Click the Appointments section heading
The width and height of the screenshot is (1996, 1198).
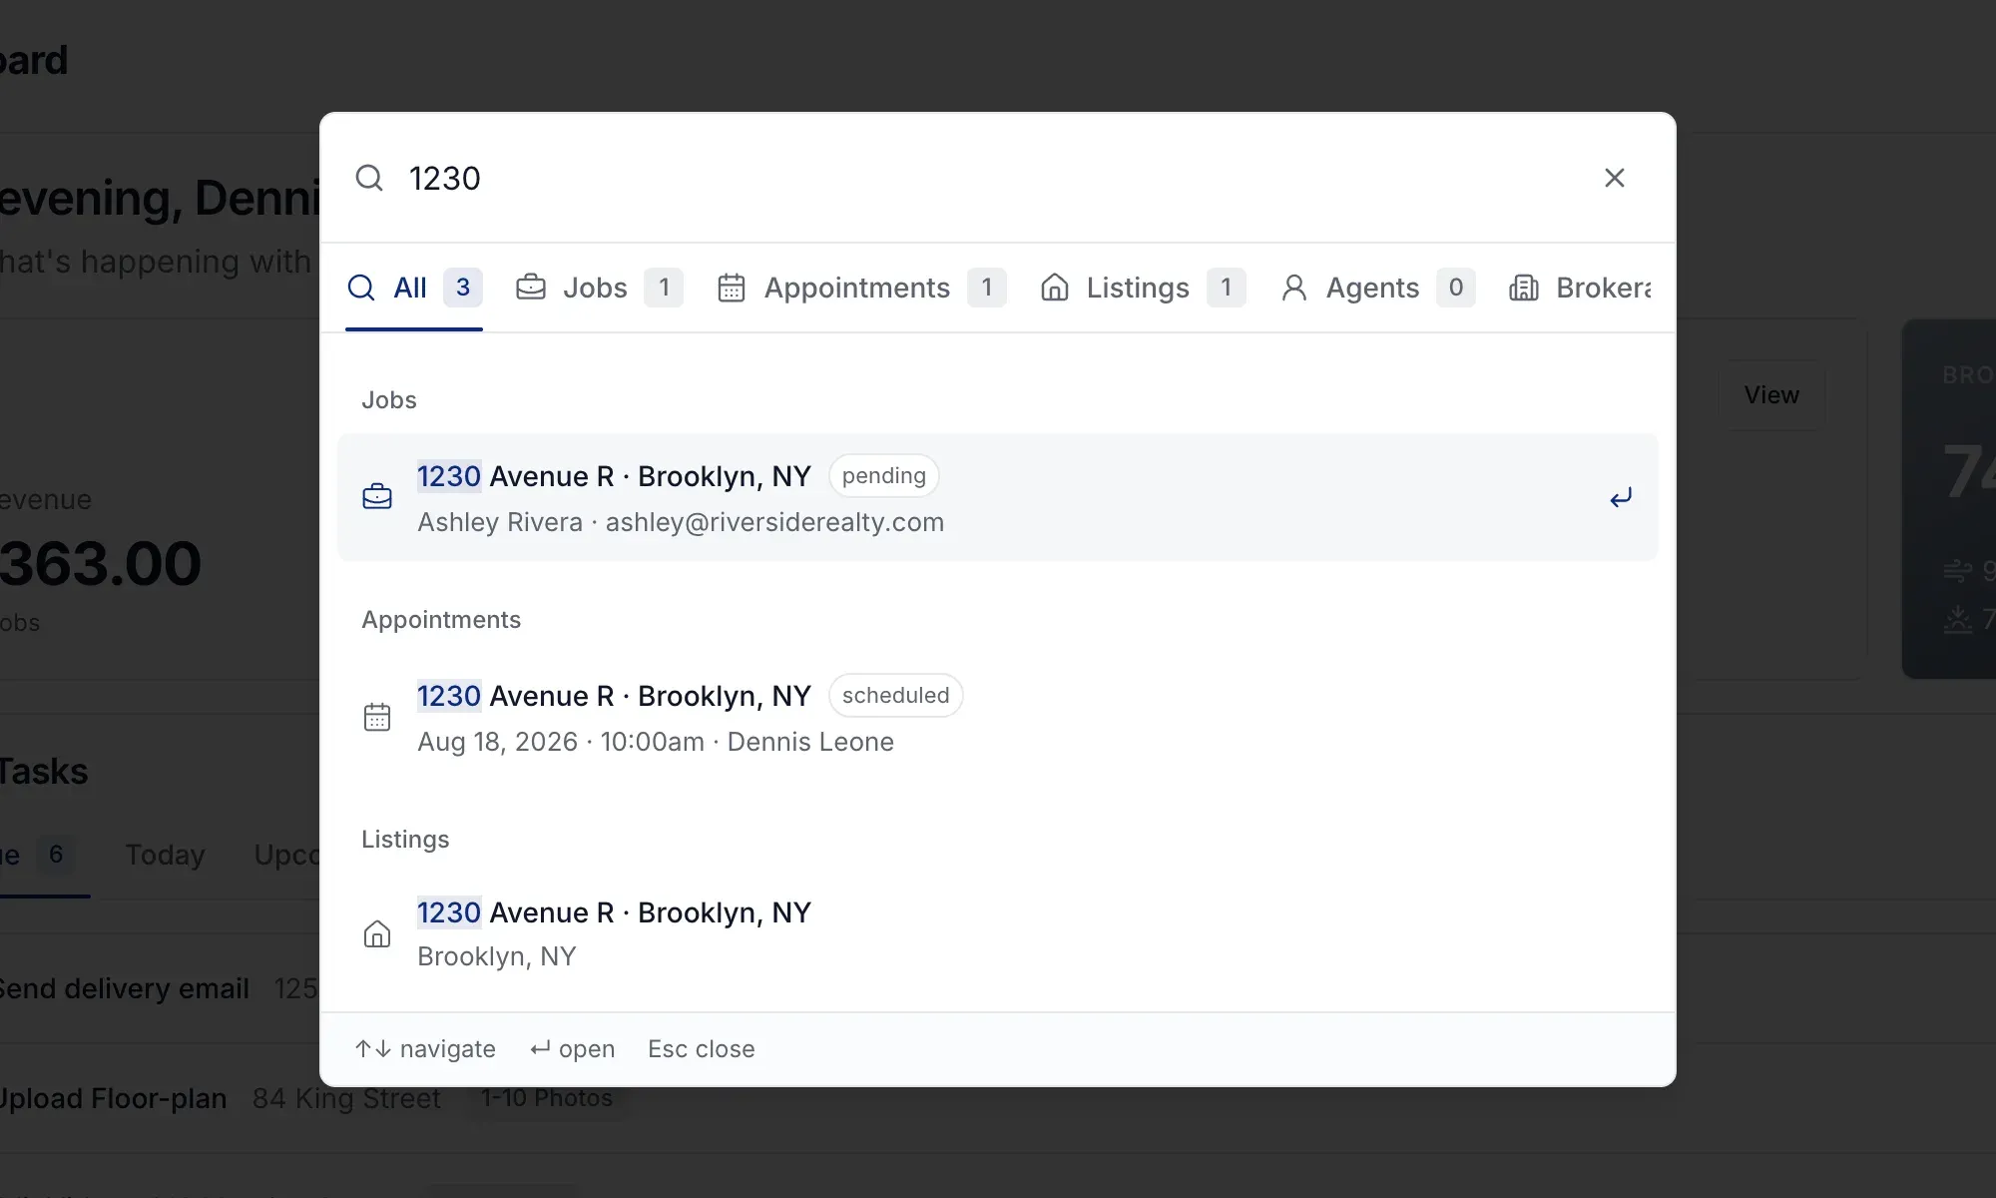441,620
